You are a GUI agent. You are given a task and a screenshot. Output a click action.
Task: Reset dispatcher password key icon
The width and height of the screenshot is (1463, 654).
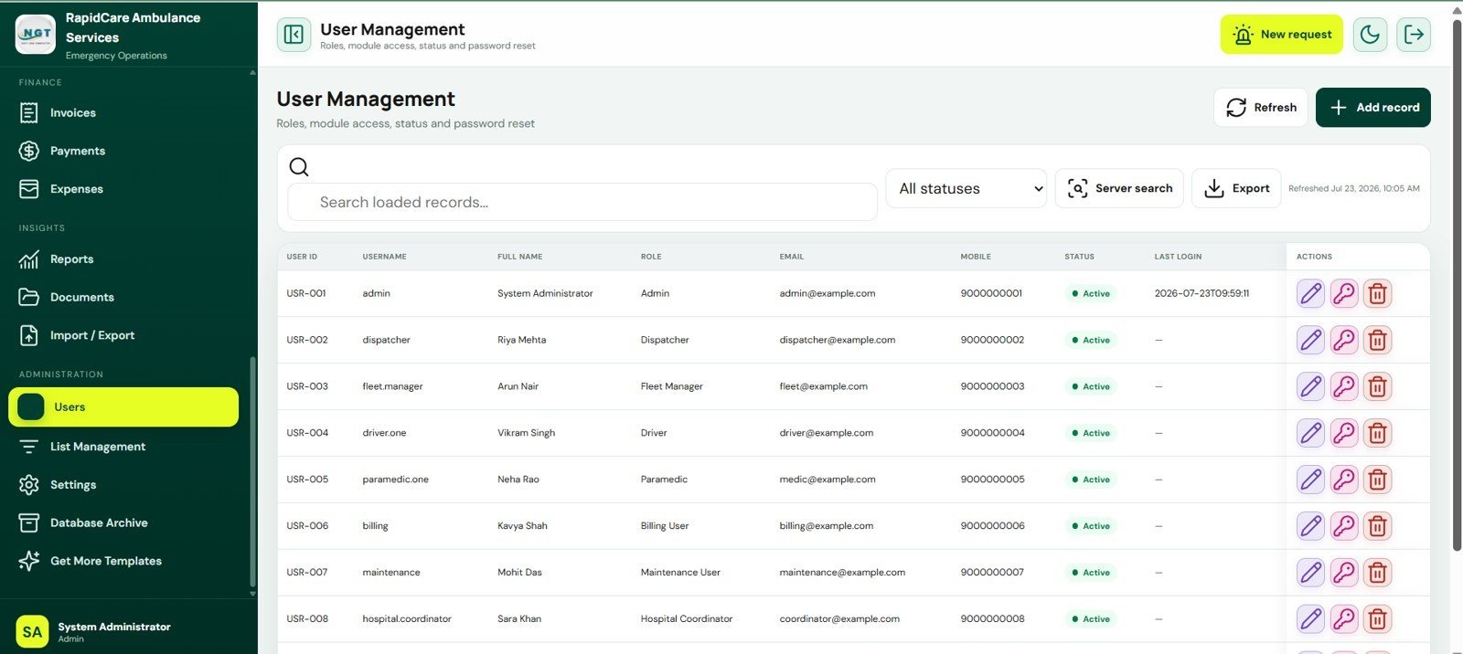(1344, 340)
